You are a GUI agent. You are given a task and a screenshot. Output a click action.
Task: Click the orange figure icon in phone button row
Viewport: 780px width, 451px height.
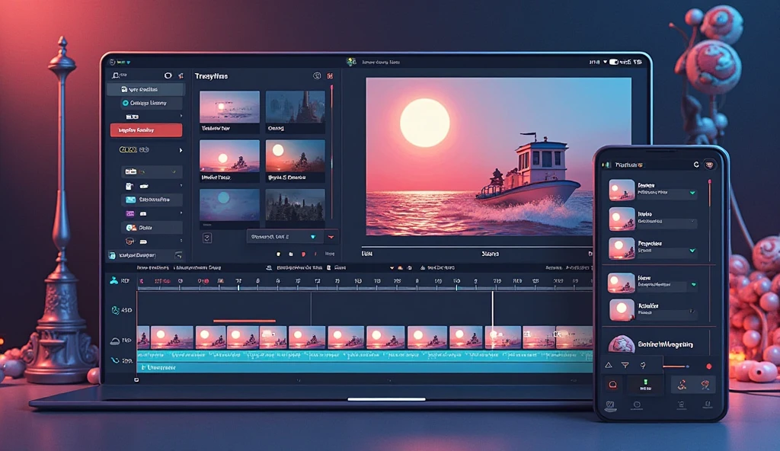click(682, 384)
